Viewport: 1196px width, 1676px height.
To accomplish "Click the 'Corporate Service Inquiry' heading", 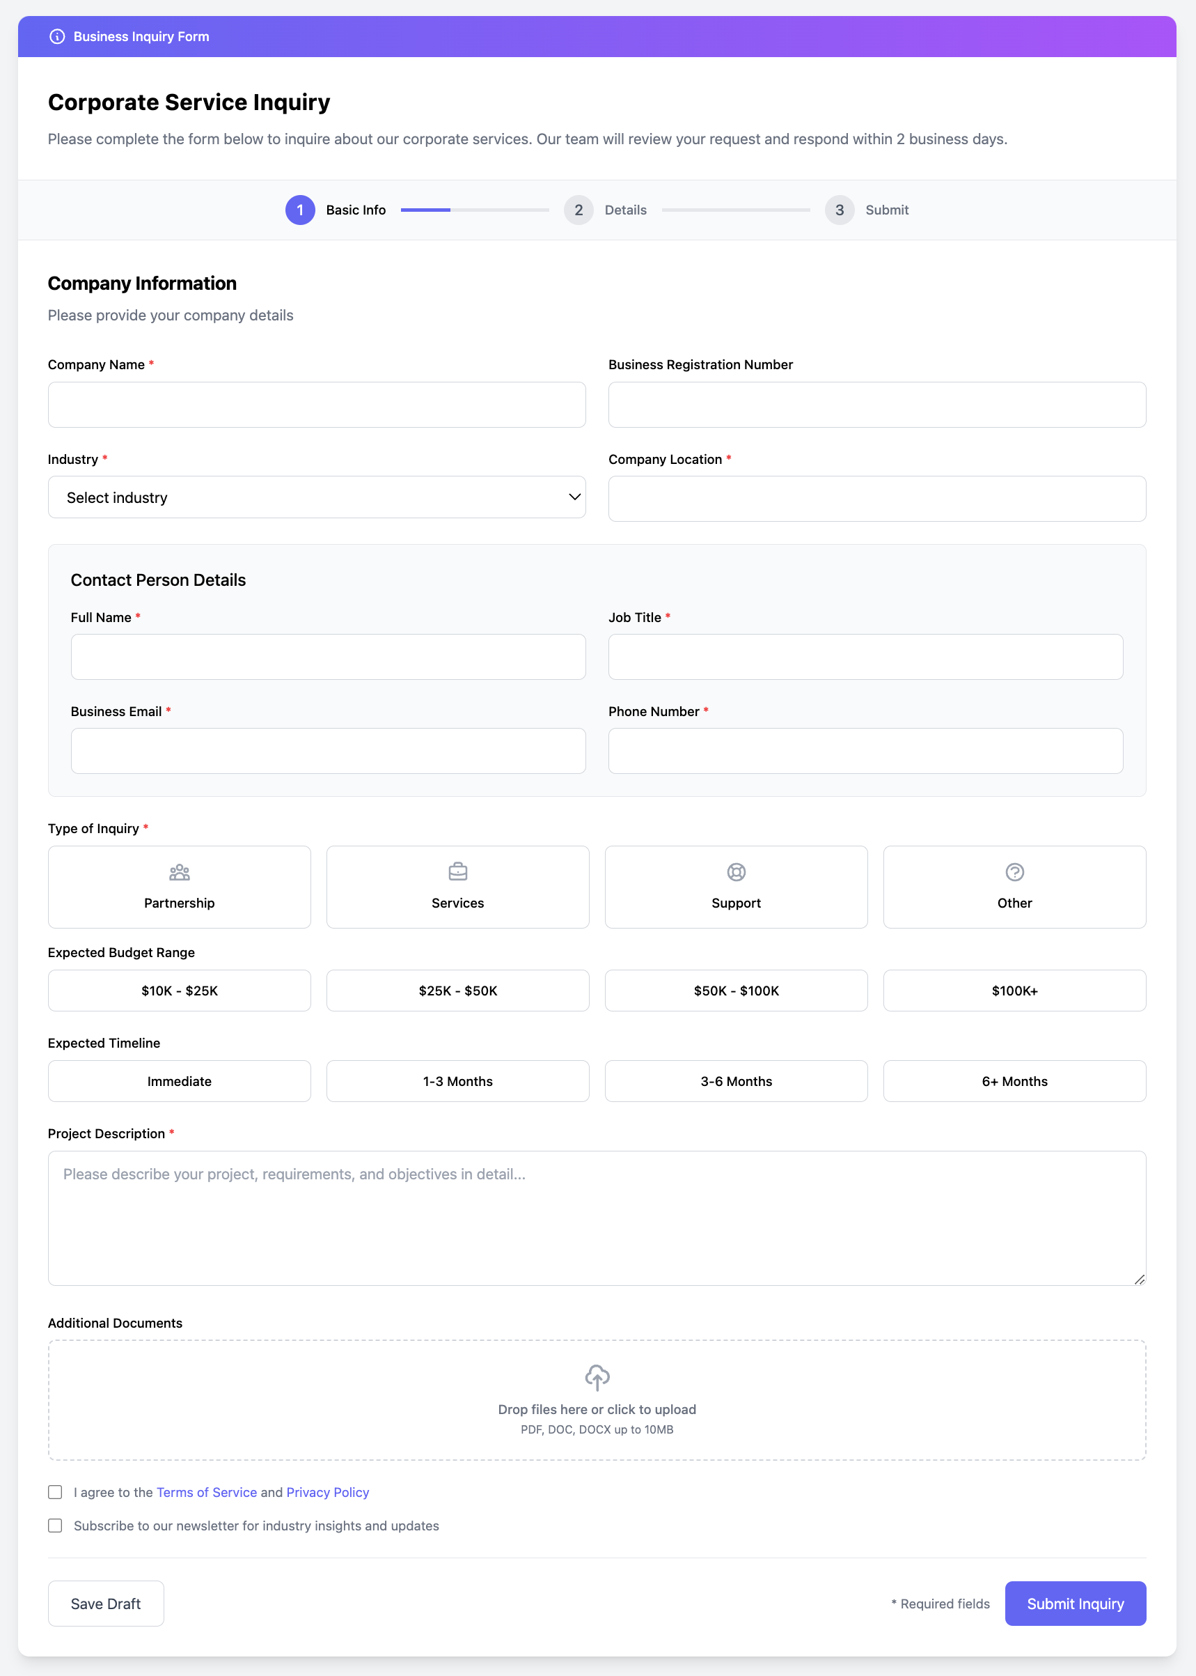I will (x=189, y=102).
